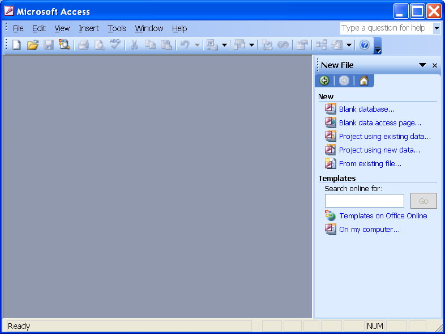Click the Type a question for help box
This screenshot has width=445, height=334.
click(x=386, y=28)
